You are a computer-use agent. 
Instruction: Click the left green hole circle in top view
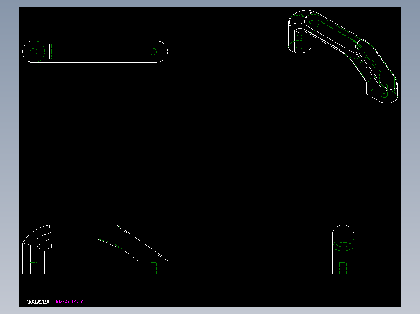[34, 52]
